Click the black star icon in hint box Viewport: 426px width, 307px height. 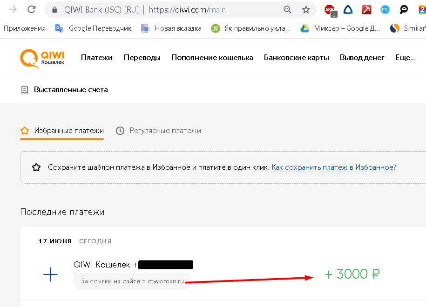[x=36, y=167]
